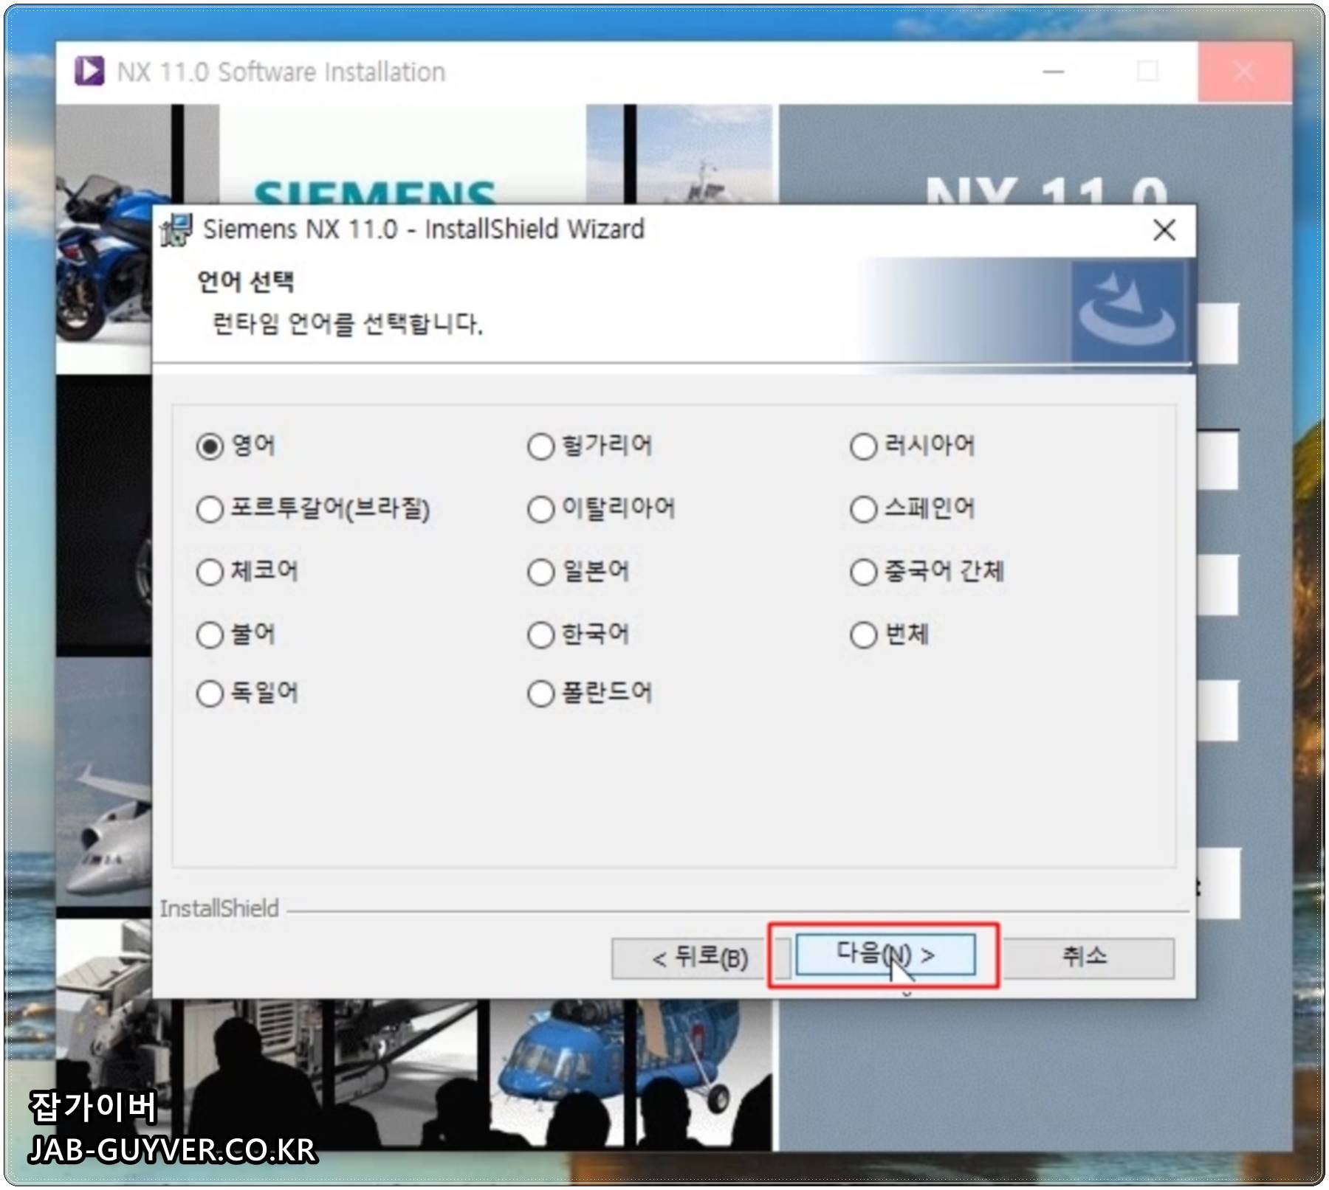Click the 다음(N) > button
This screenshot has height=1190, width=1329.
885,955
